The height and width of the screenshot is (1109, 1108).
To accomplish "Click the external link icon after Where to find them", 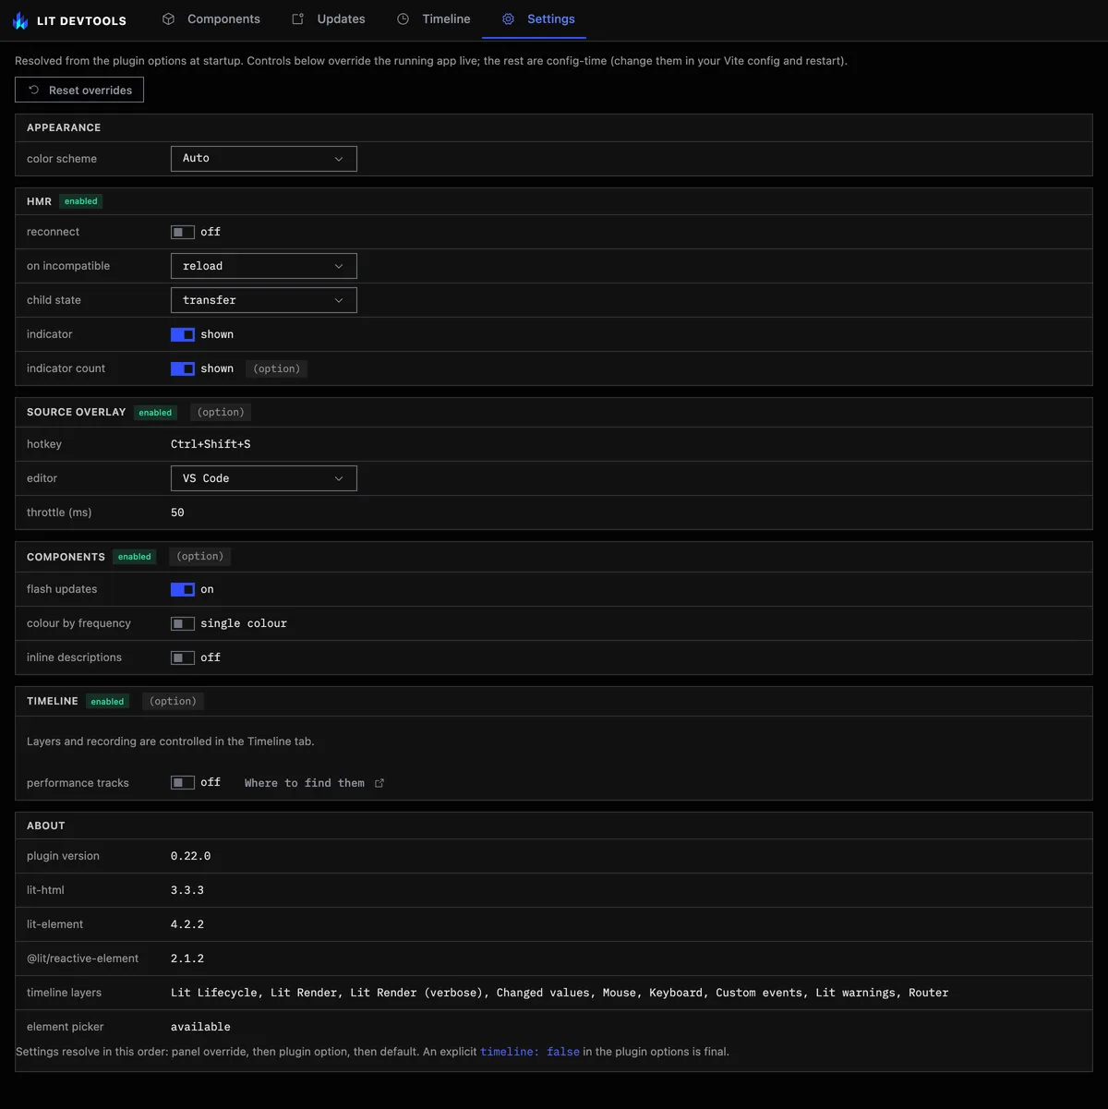I will 379,783.
